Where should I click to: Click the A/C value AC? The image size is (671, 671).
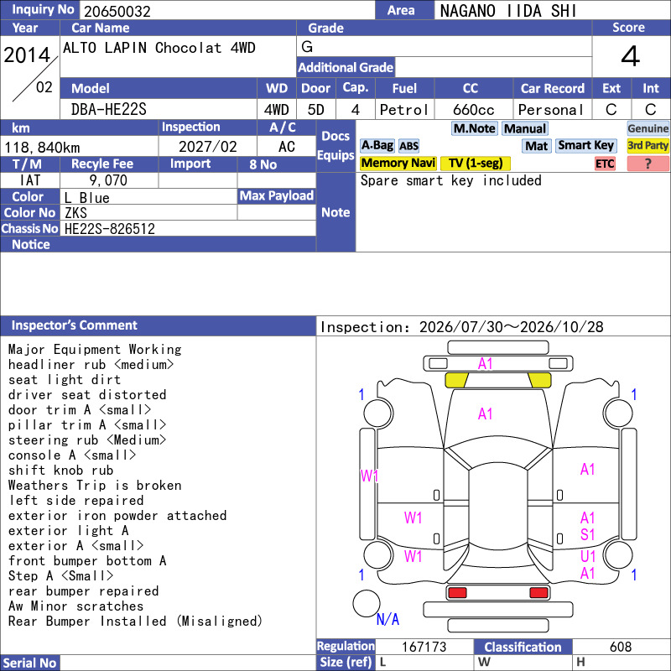pyautogui.click(x=287, y=147)
